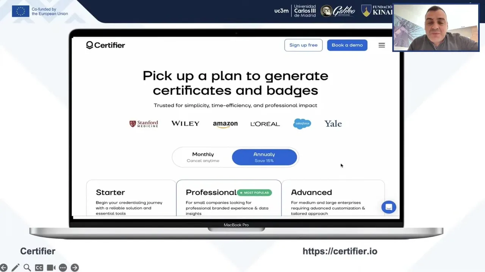Click the Certifier logo
The width and height of the screenshot is (485, 272).
(105, 45)
